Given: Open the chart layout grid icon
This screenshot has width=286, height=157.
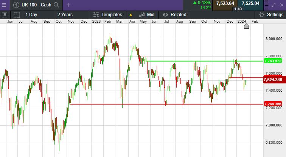Looking at the screenshot, I should coord(17,15).
